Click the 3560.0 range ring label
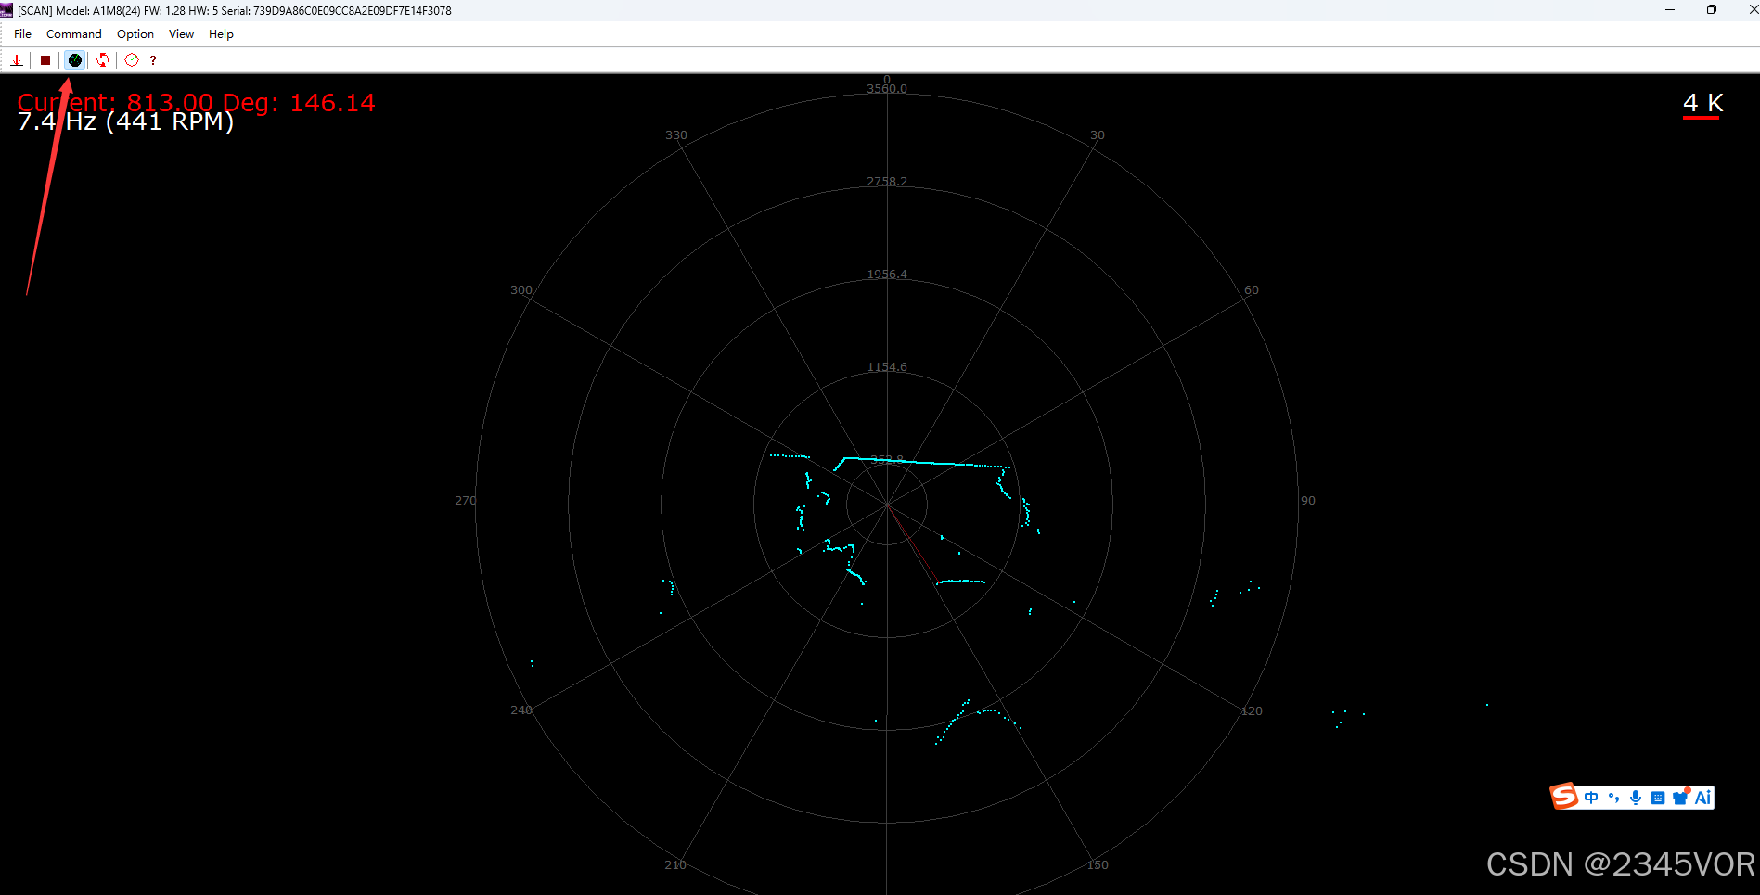 (887, 89)
